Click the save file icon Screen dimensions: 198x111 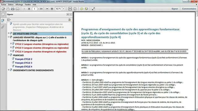(8, 9)
